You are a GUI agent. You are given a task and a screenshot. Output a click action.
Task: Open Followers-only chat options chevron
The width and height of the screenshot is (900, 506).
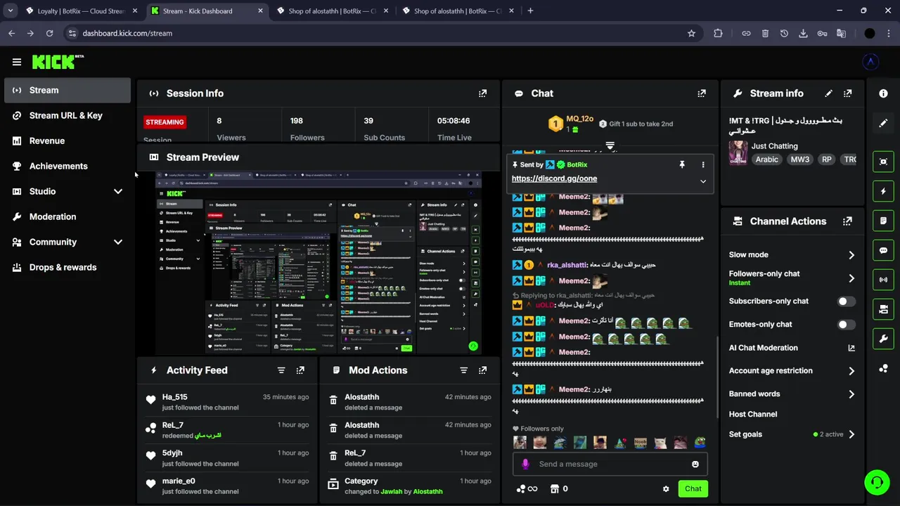pyautogui.click(x=851, y=278)
